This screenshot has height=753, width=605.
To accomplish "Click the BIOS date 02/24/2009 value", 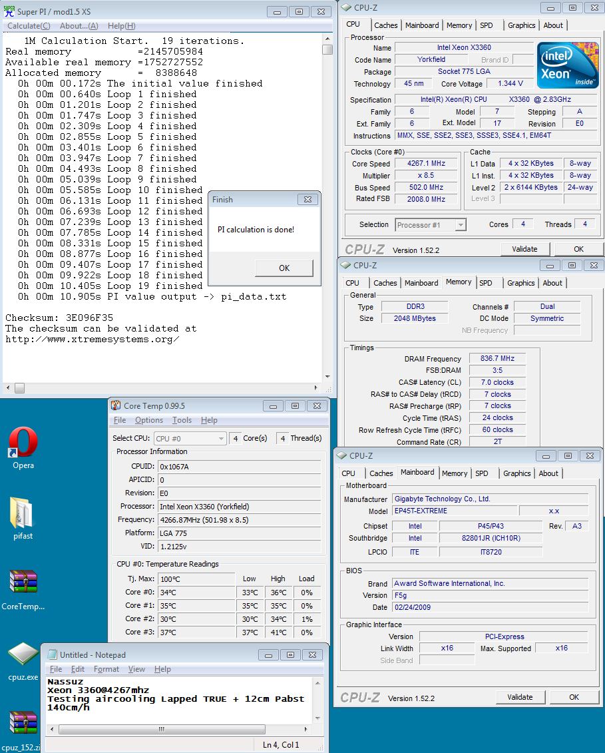I will (491, 607).
